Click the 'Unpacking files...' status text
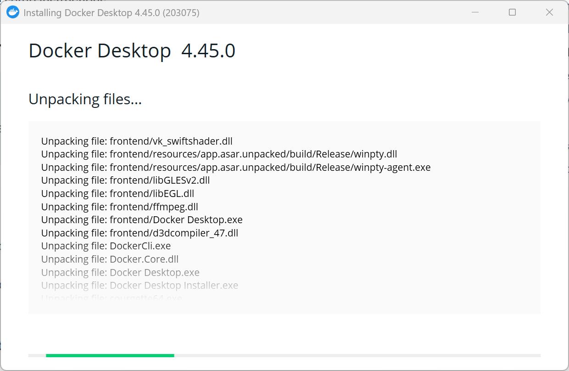The image size is (569, 371). 85,99
